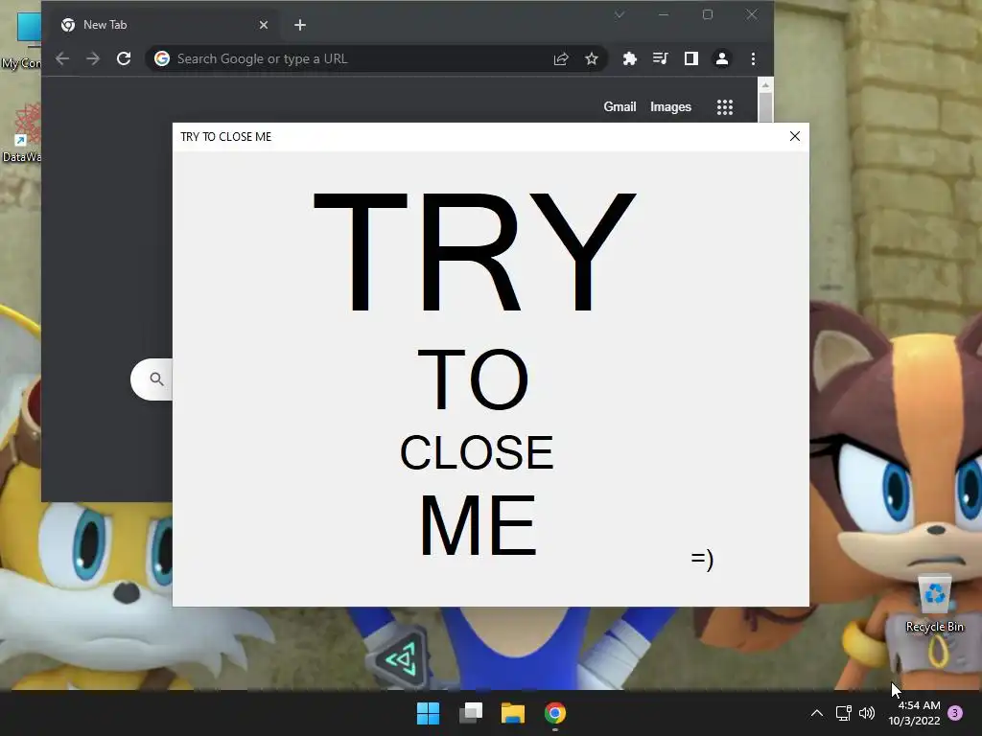This screenshot has width=982, height=736.
Task: Bookmark this tab with the star icon
Action: coord(591,58)
